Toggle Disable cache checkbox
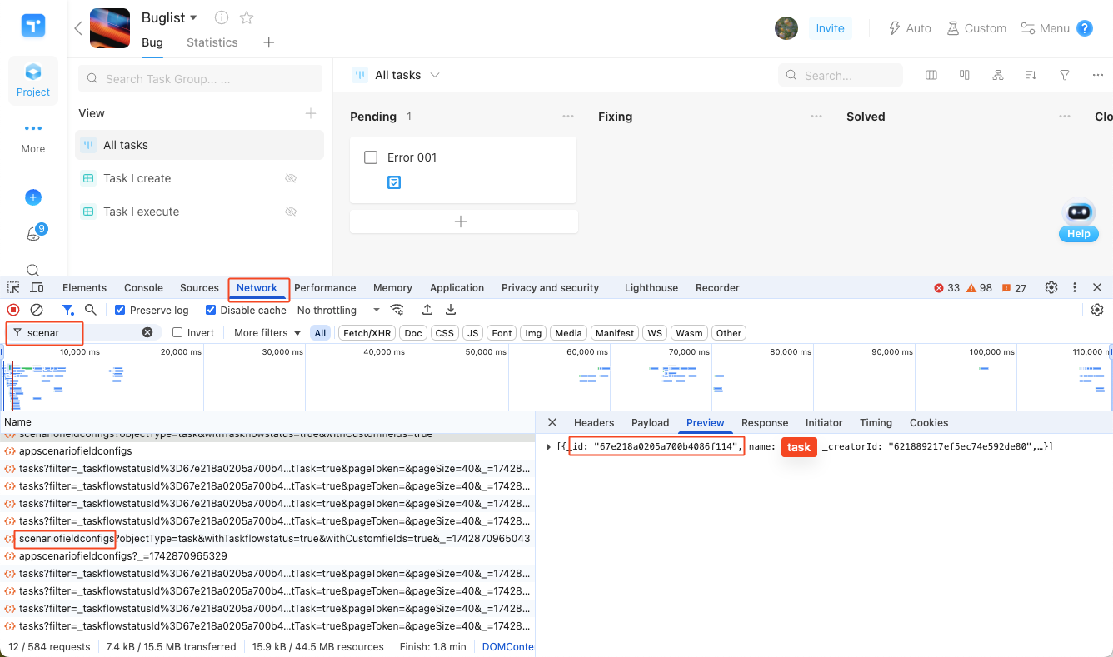1113x657 pixels. click(x=211, y=310)
